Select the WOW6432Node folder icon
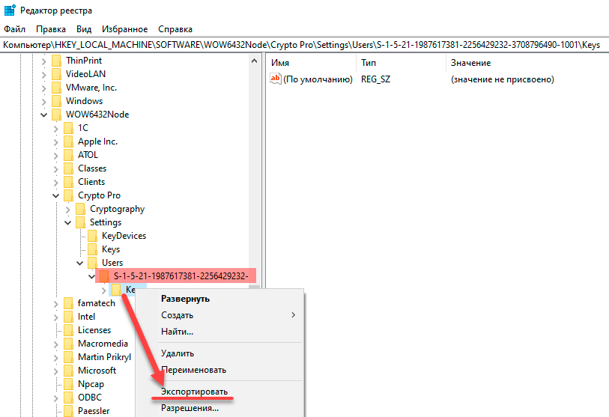The height and width of the screenshot is (417, 609). coord(57,115)
